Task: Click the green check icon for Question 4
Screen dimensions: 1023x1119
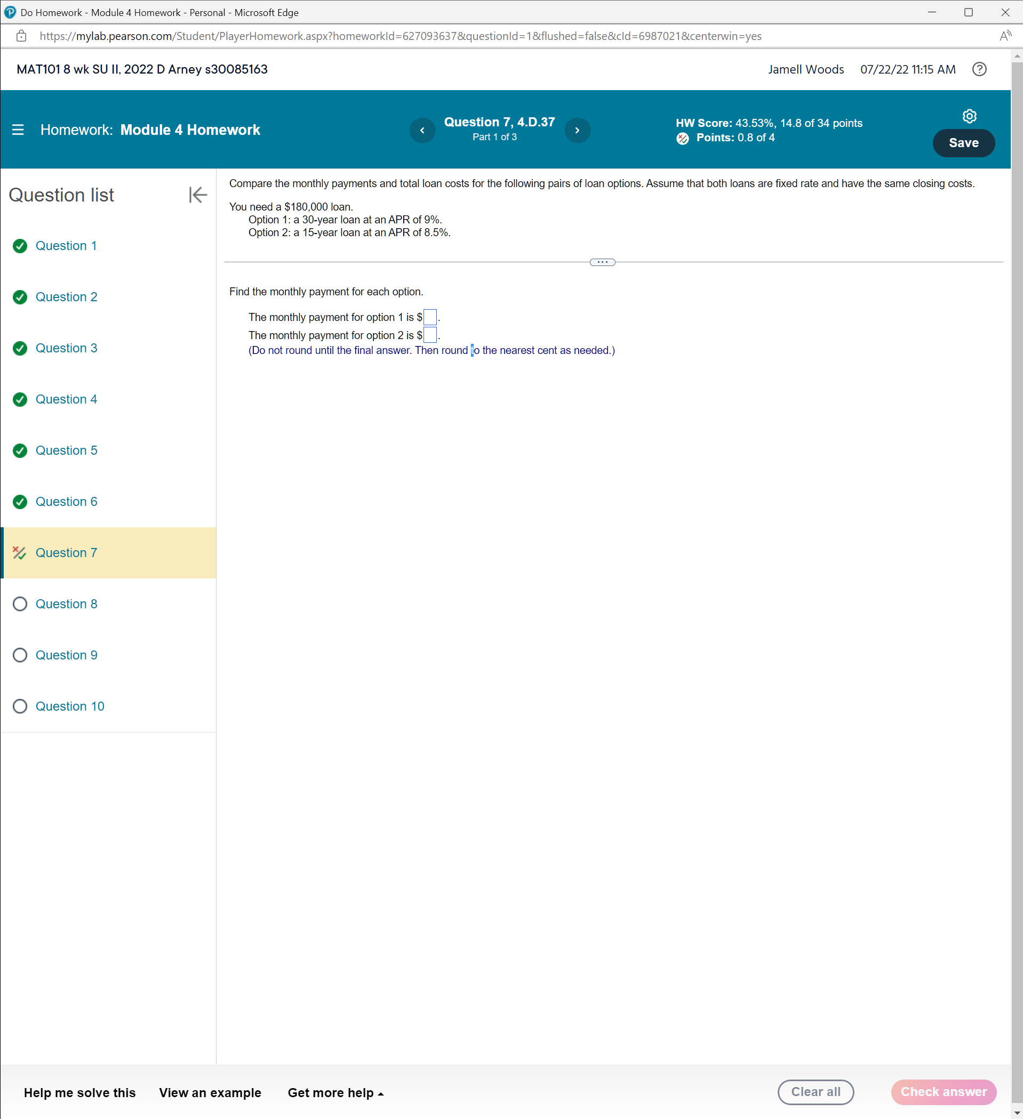Action: [x=20, y=399]
